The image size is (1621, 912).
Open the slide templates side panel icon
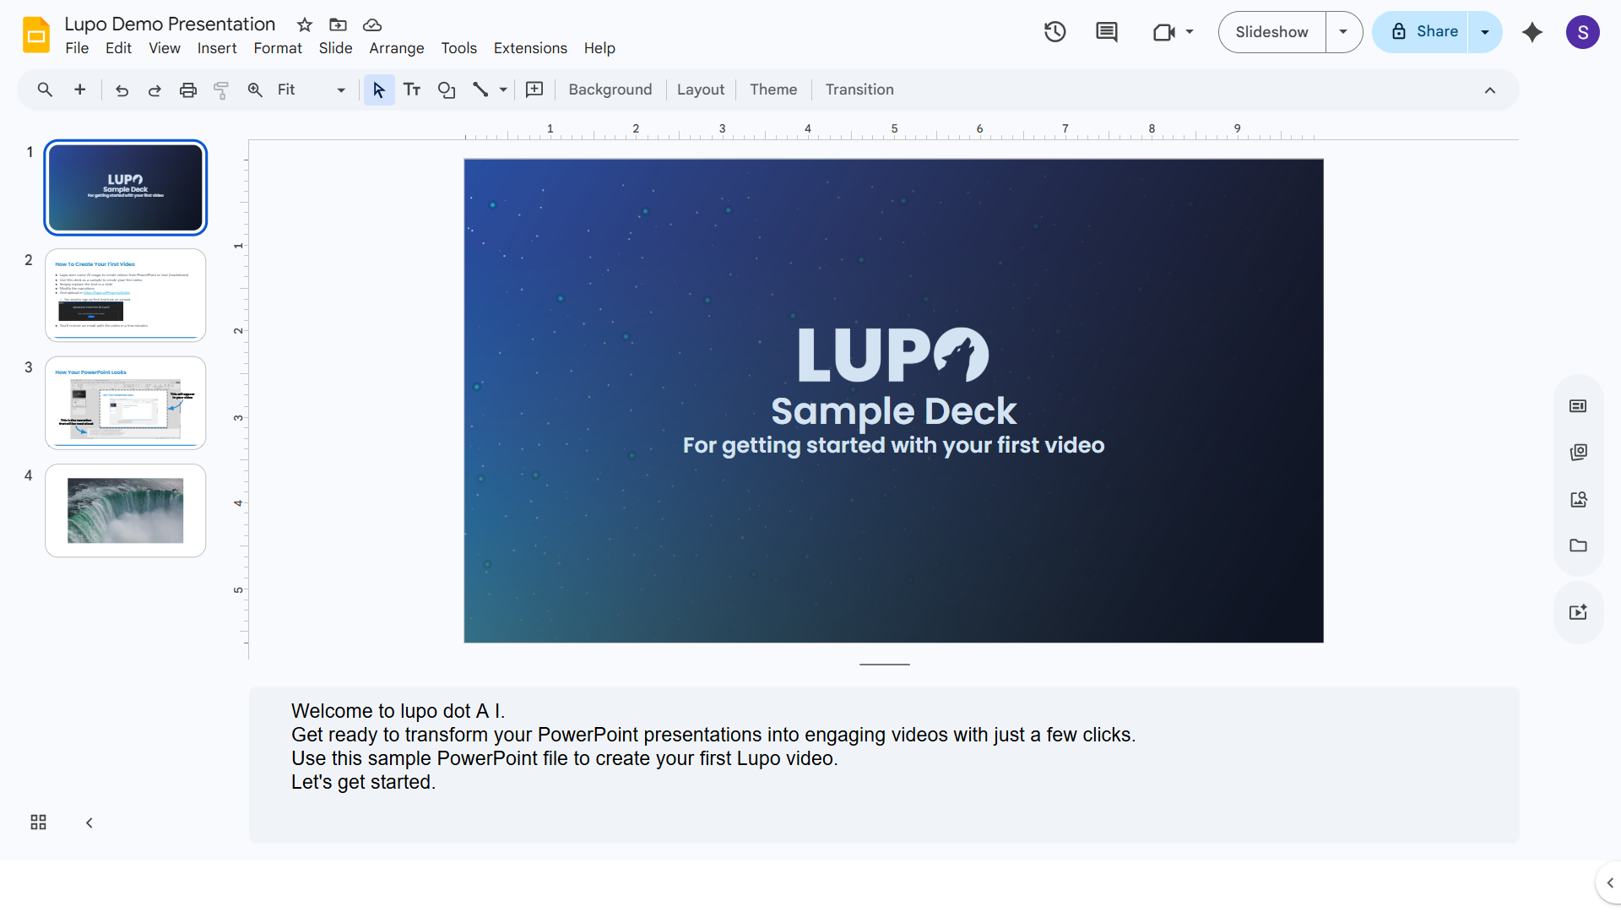pyautogui.click(x=1578, y=406)
